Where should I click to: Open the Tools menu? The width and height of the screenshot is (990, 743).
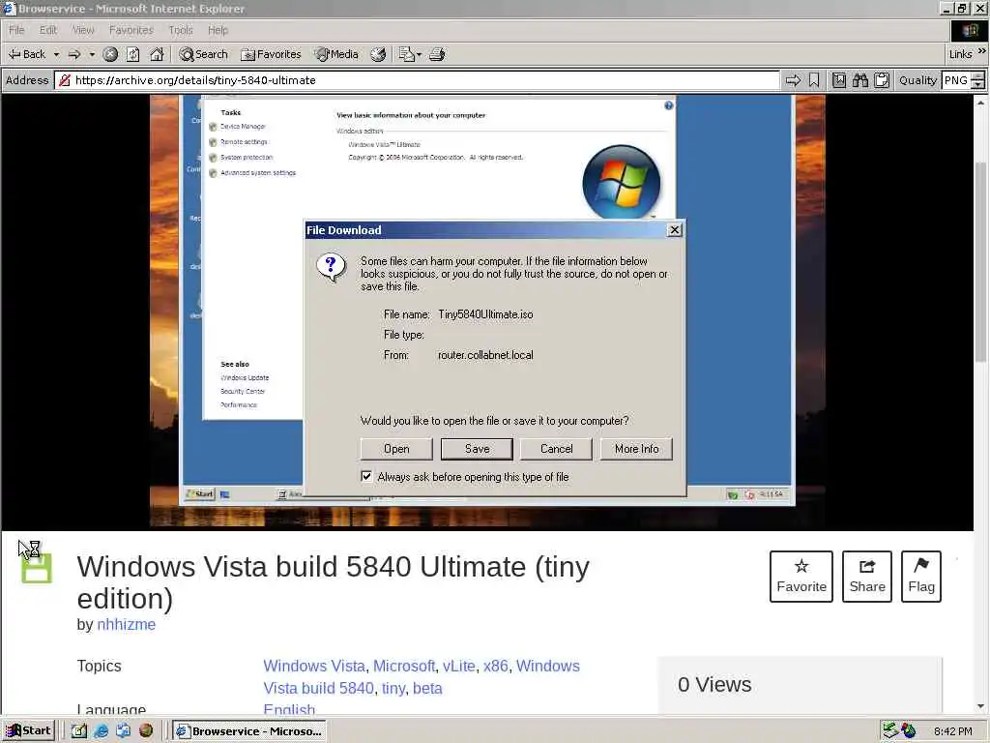click(181, 30)
